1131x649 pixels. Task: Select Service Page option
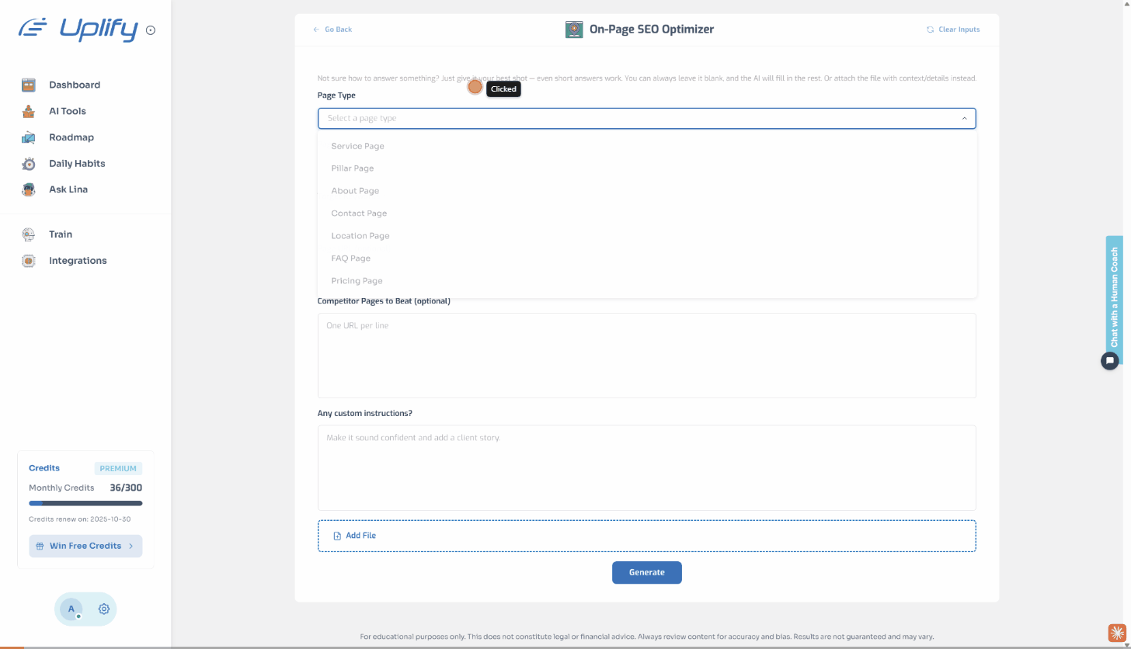coord(357,146)
